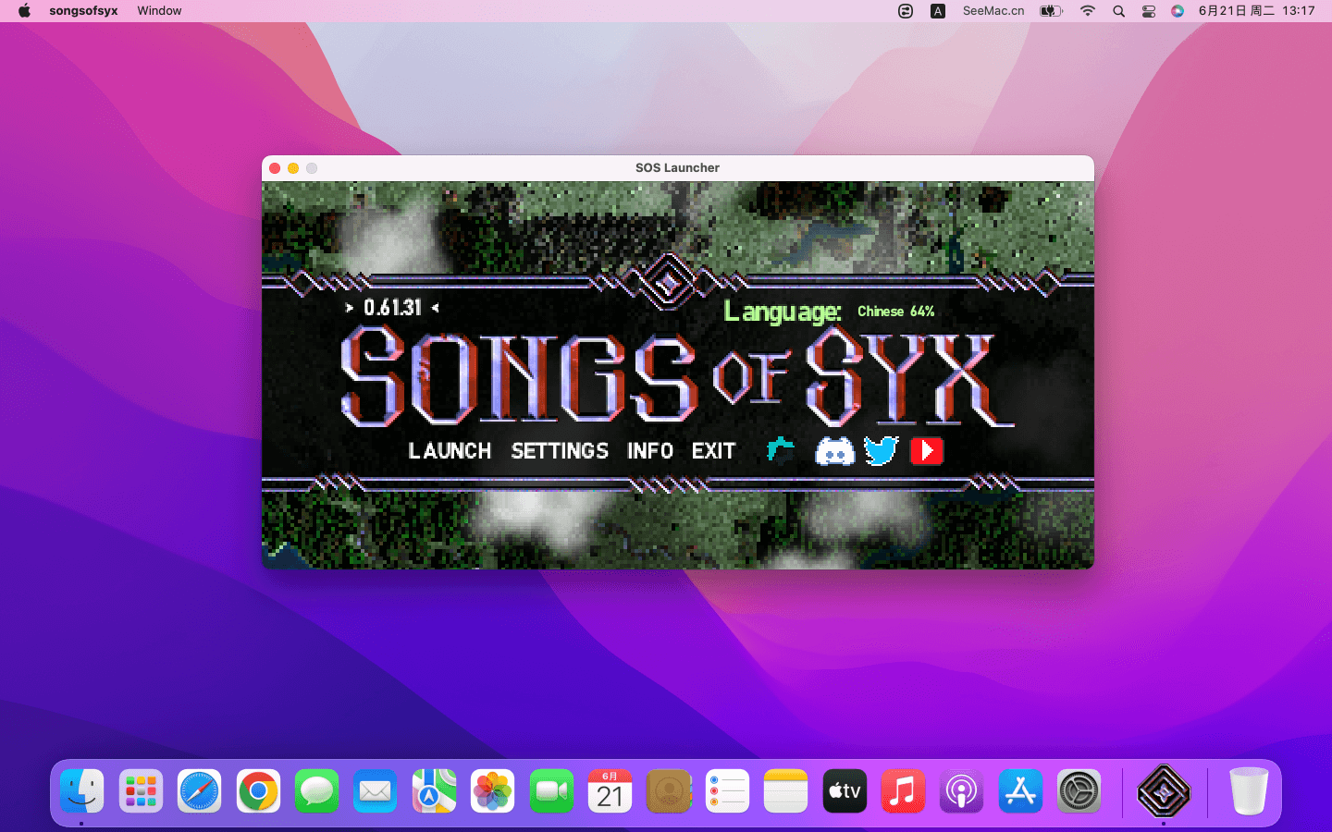Open App Store from the Dock

(1020, 791)
